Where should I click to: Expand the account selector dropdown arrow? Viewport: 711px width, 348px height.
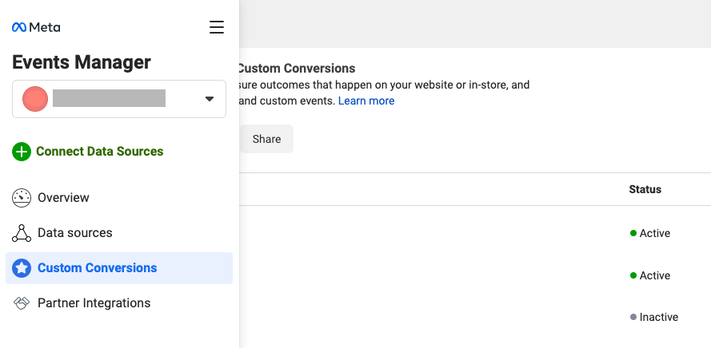pos(210,99)
